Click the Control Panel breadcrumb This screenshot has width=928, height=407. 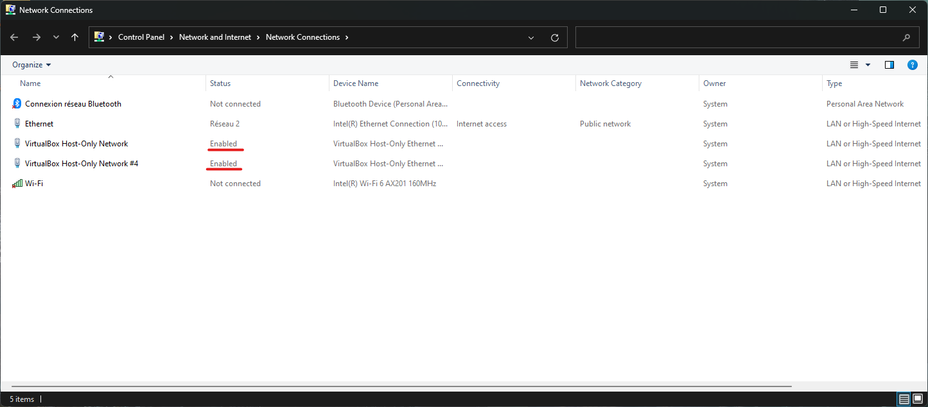tap(141, 37)
